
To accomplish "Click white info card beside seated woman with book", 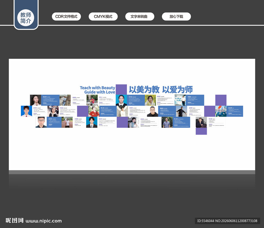I will point(149,122).
